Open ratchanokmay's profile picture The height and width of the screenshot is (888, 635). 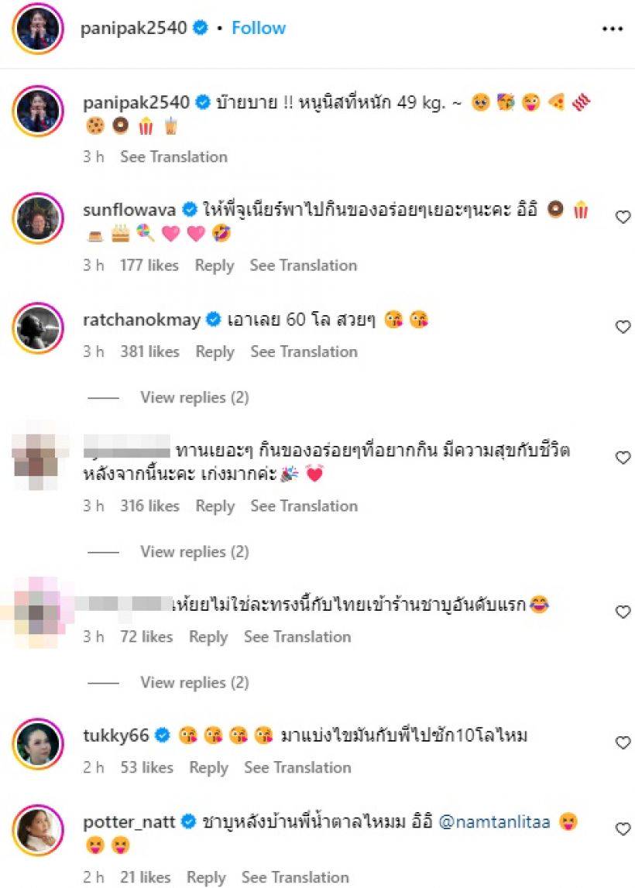pyautogui.click(x=38, y=328)
